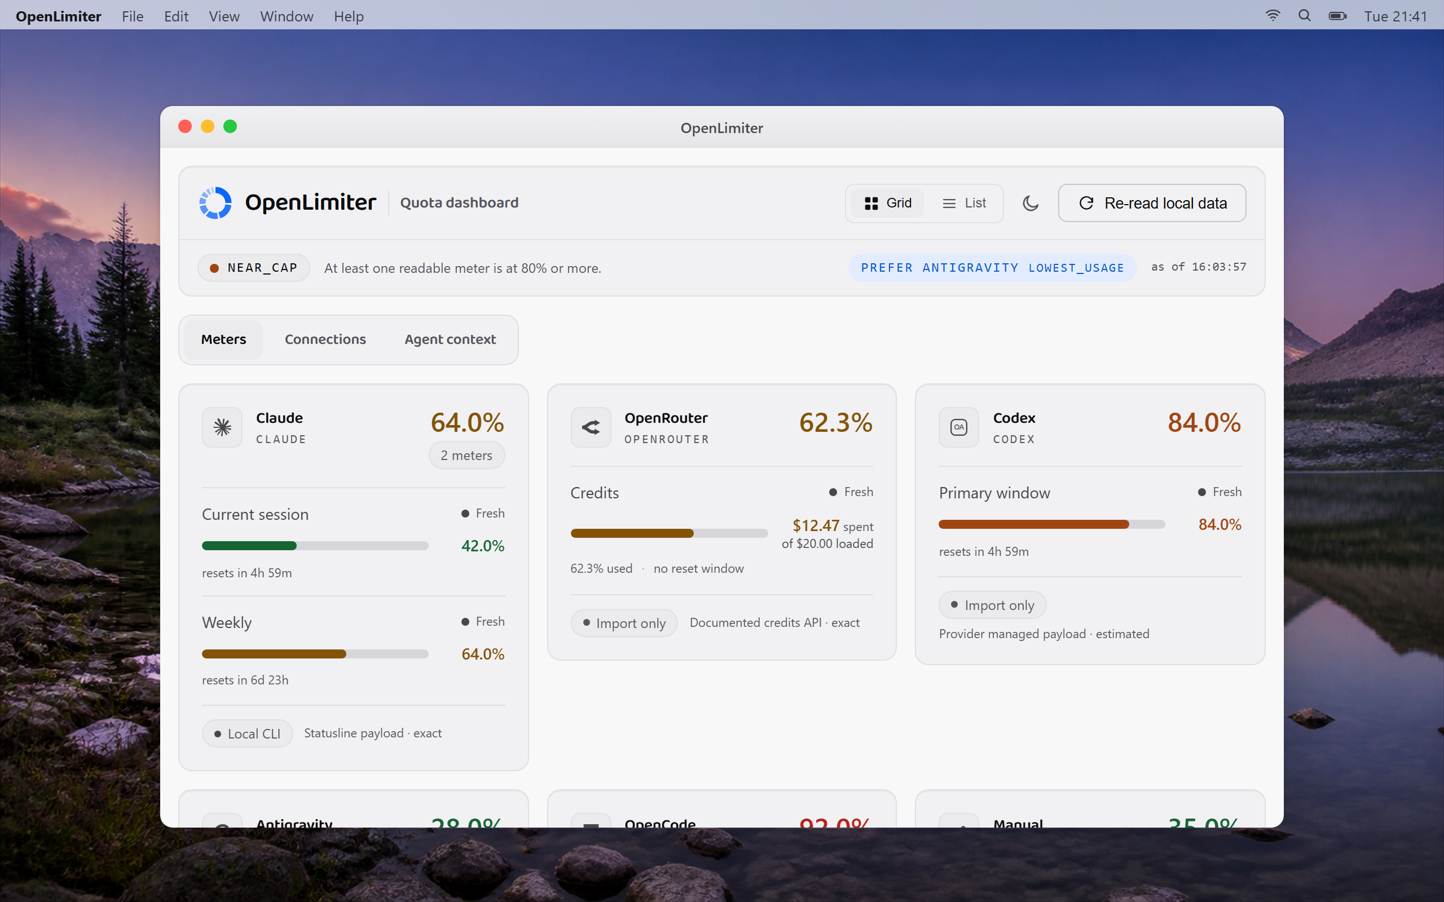Open the Window menu

coord(287,16)
